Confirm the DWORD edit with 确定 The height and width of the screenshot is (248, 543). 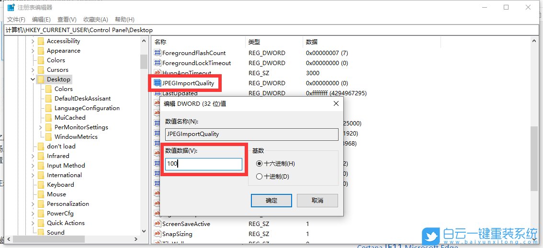[271, 200]
